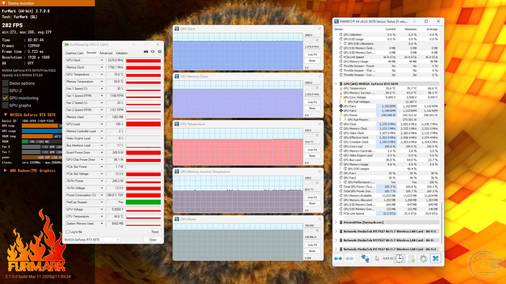Select the Sensors tab in GPU-Z
Image resolution: width=506 pixels, height=284 pixels.
[91, 53]
